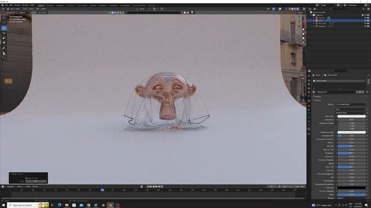Disable selected Plane in renders camera icon

click(368, 21)
